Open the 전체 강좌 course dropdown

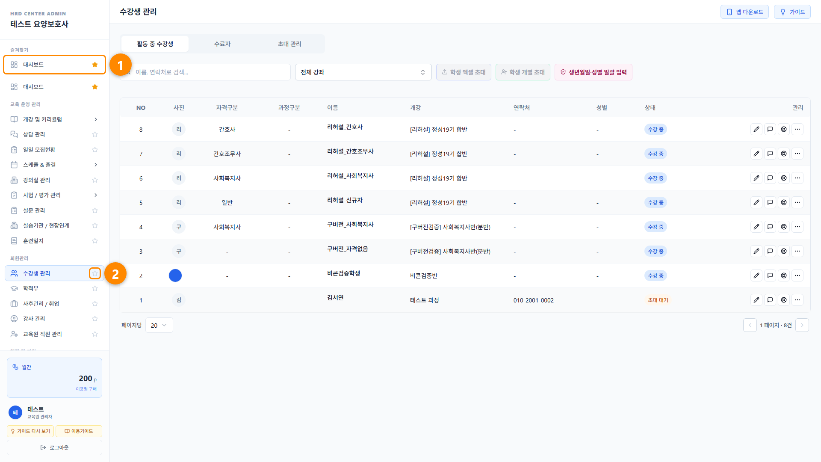click(x=363, y=72)
